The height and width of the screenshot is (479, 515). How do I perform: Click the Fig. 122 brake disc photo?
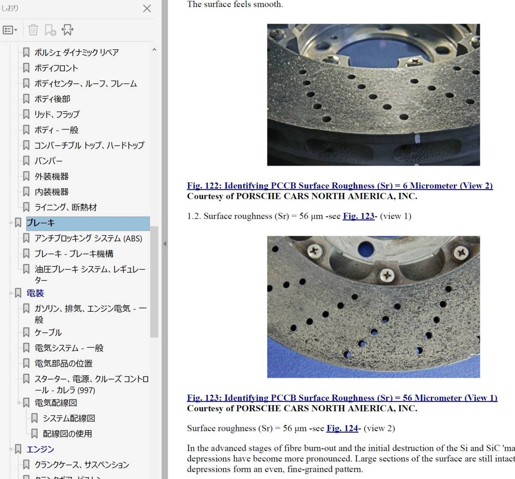click(373, 95)
